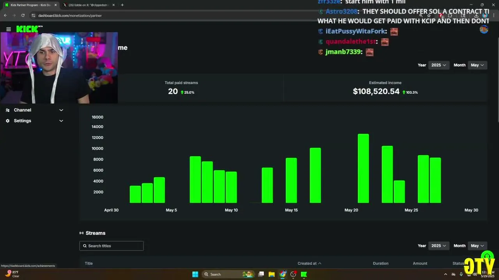Click the Duration column header
This screenshot has width=499, height=280.
380,263
